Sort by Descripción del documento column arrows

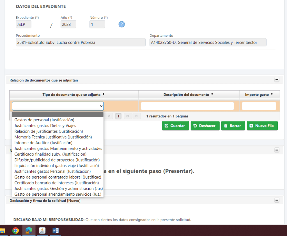212,94
